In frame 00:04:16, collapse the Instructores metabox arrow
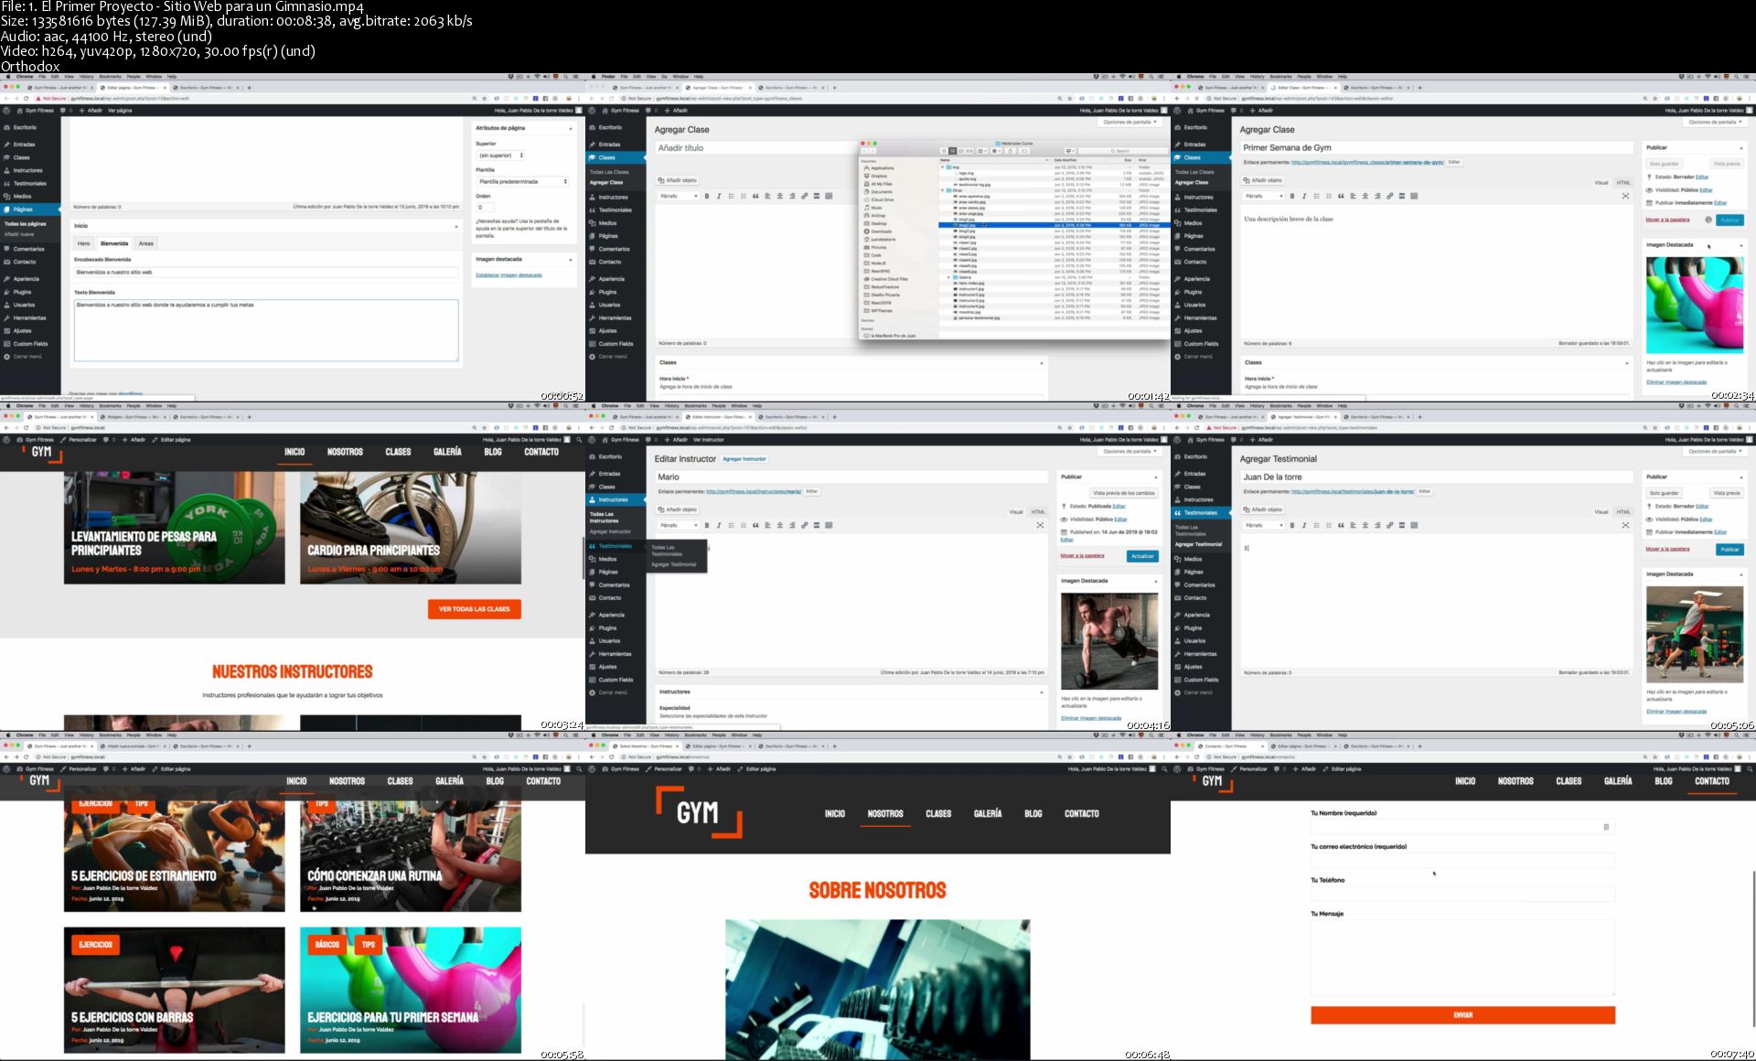This screenshot has width=1756, height=1061. 1042,692
